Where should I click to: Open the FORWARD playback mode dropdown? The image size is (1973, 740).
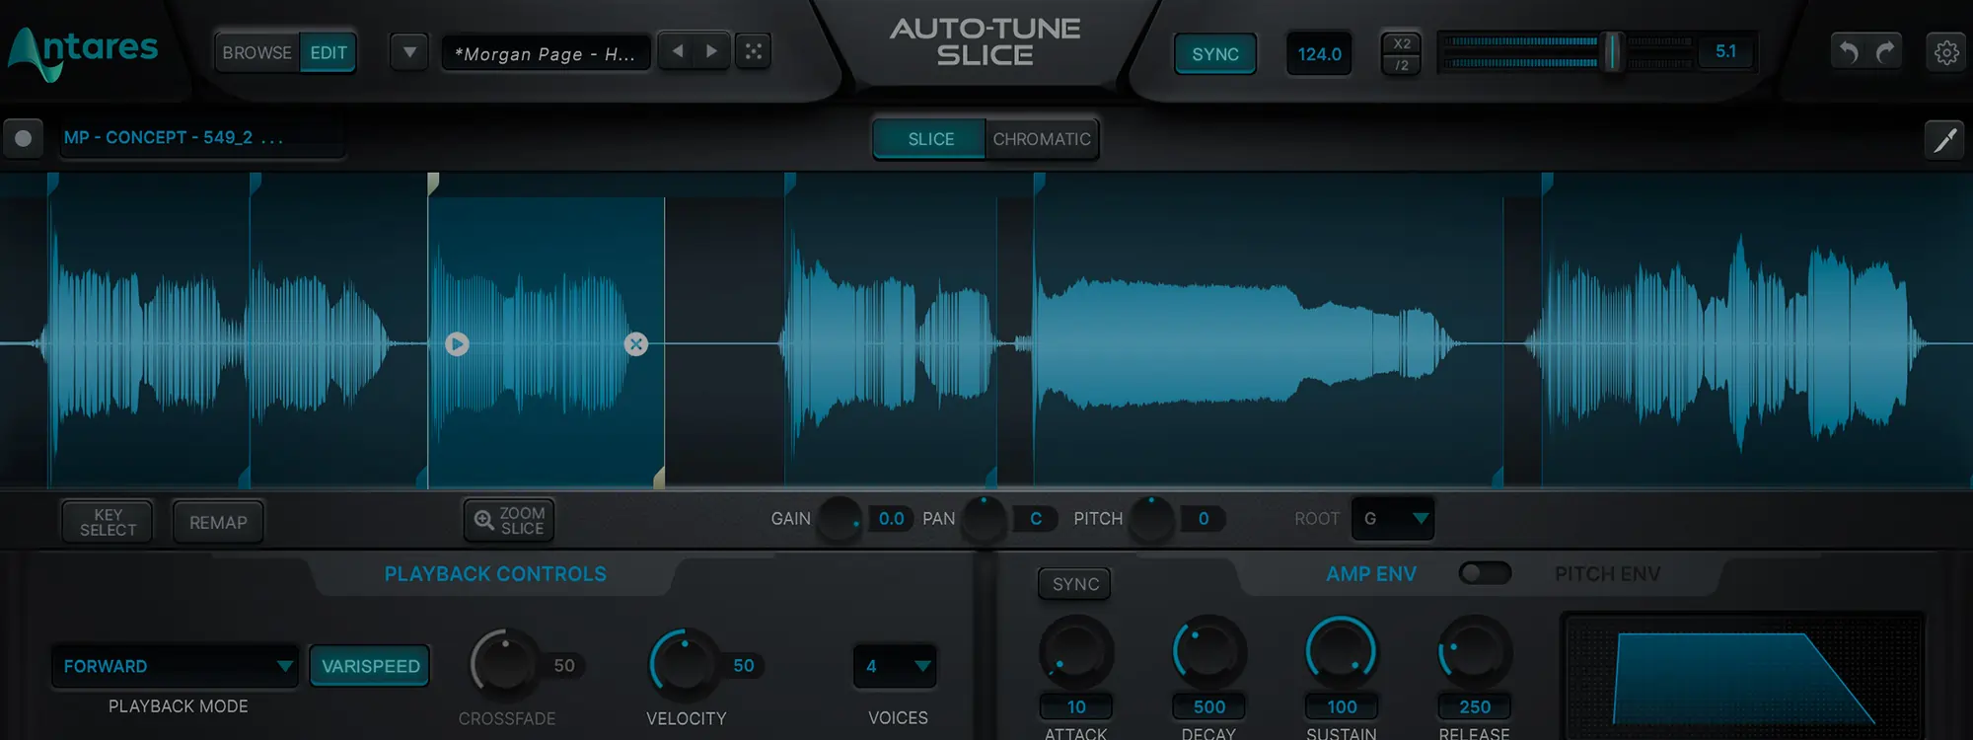175,666
